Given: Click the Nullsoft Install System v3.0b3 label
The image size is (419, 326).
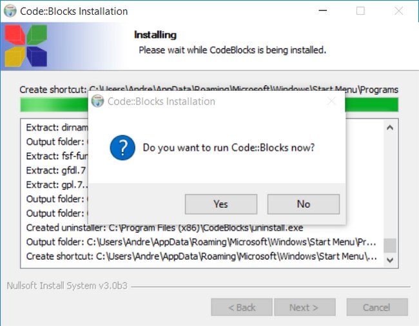Looking at the screenshot, I should point(67,285).
